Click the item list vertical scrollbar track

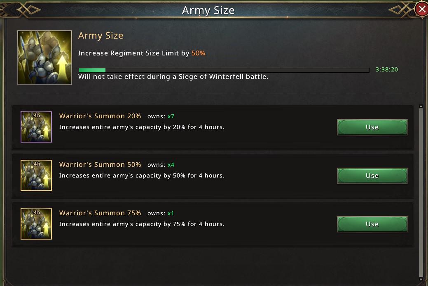[421, 193]
